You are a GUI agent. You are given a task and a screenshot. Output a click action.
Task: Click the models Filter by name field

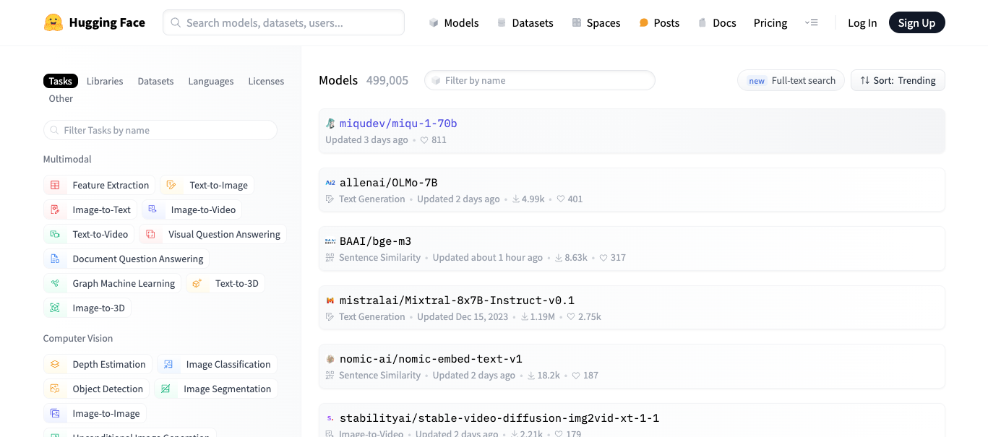pos(539,80)
